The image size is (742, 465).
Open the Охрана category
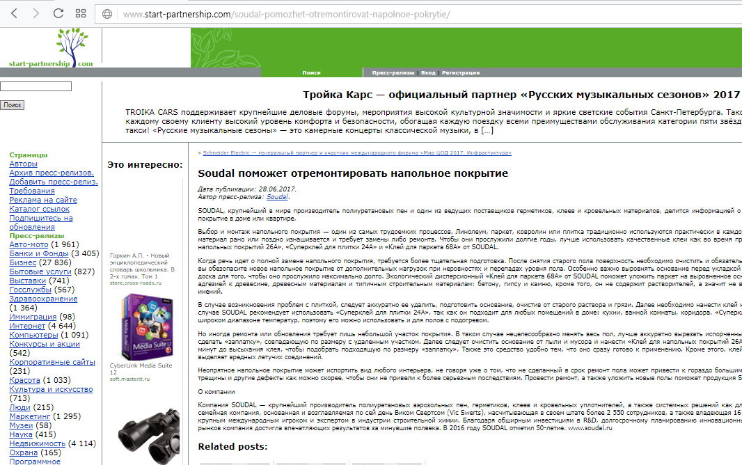click(23, 452)
